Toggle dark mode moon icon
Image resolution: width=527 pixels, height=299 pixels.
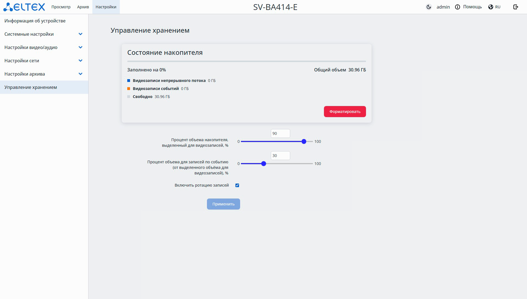click(429, 7)
